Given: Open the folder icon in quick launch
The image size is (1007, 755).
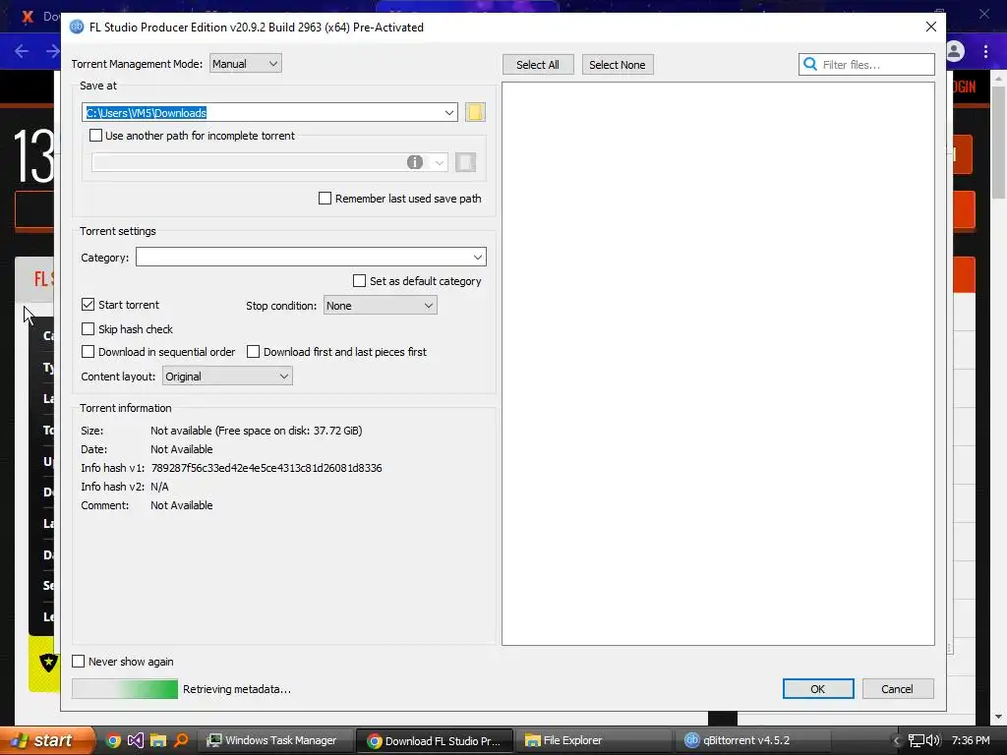Looking at the screenshot, I should coord(158,741).
